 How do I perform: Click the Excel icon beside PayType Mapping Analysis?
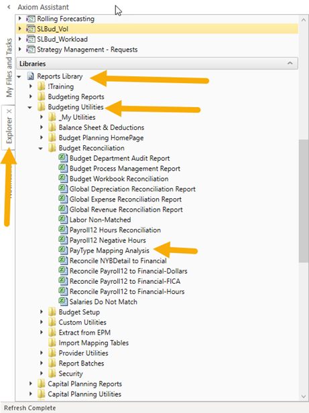click(x=63, y=250)
